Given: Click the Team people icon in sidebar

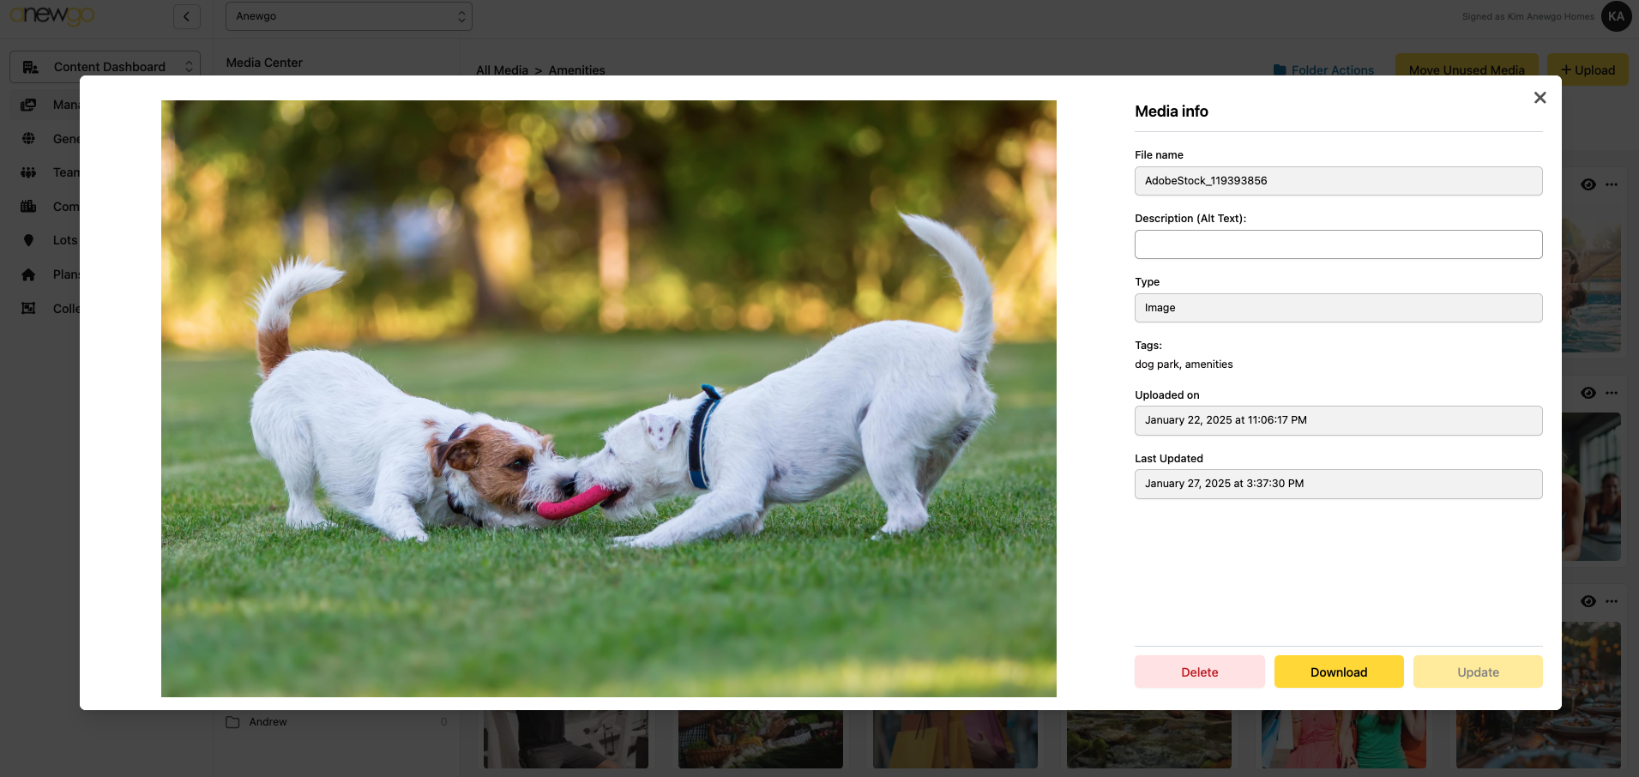Looking at the screenshot, I should point(28,172).
